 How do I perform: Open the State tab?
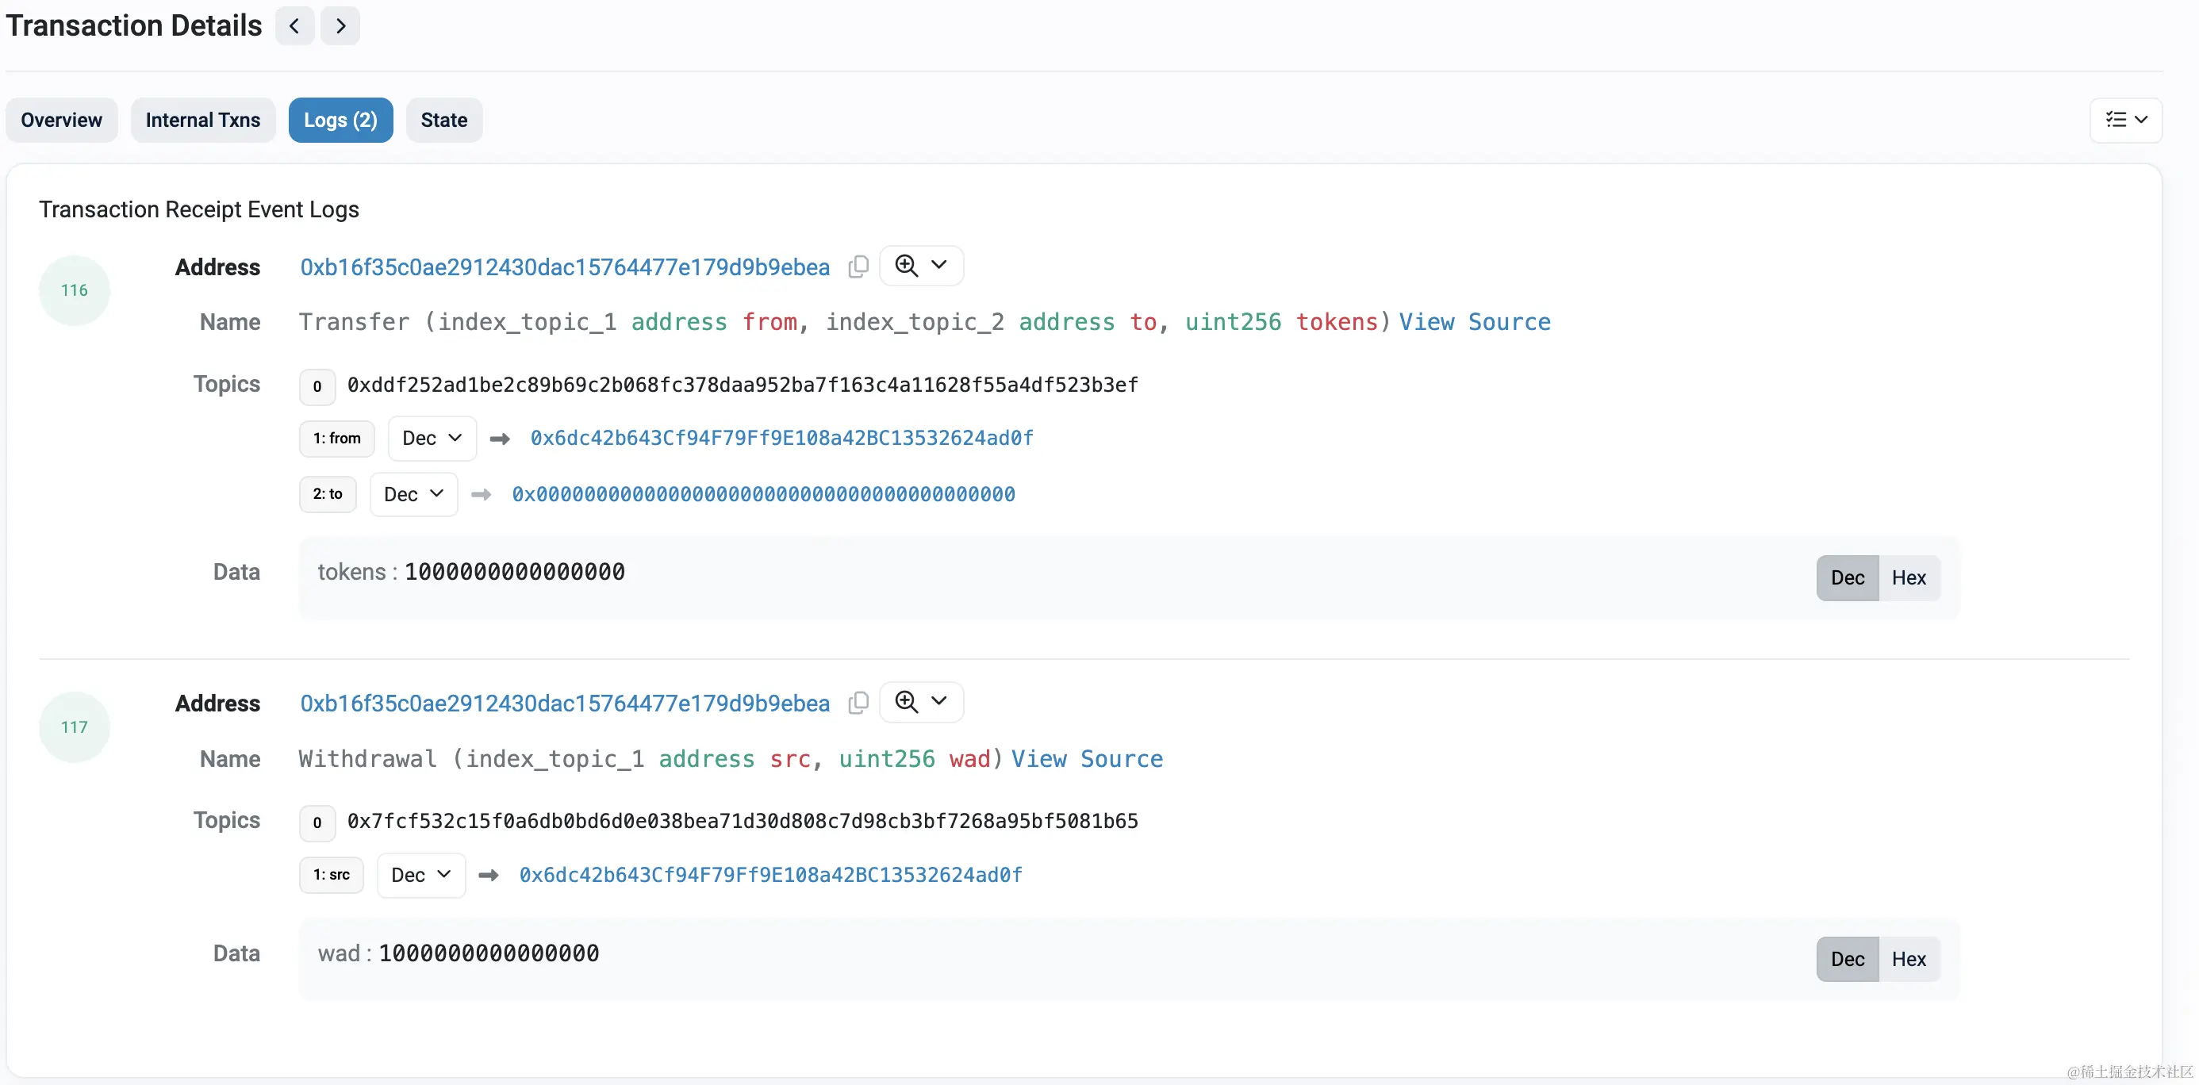pos(443,121)
